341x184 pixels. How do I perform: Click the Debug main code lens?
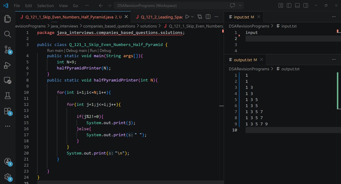click(x=77, y=50)
